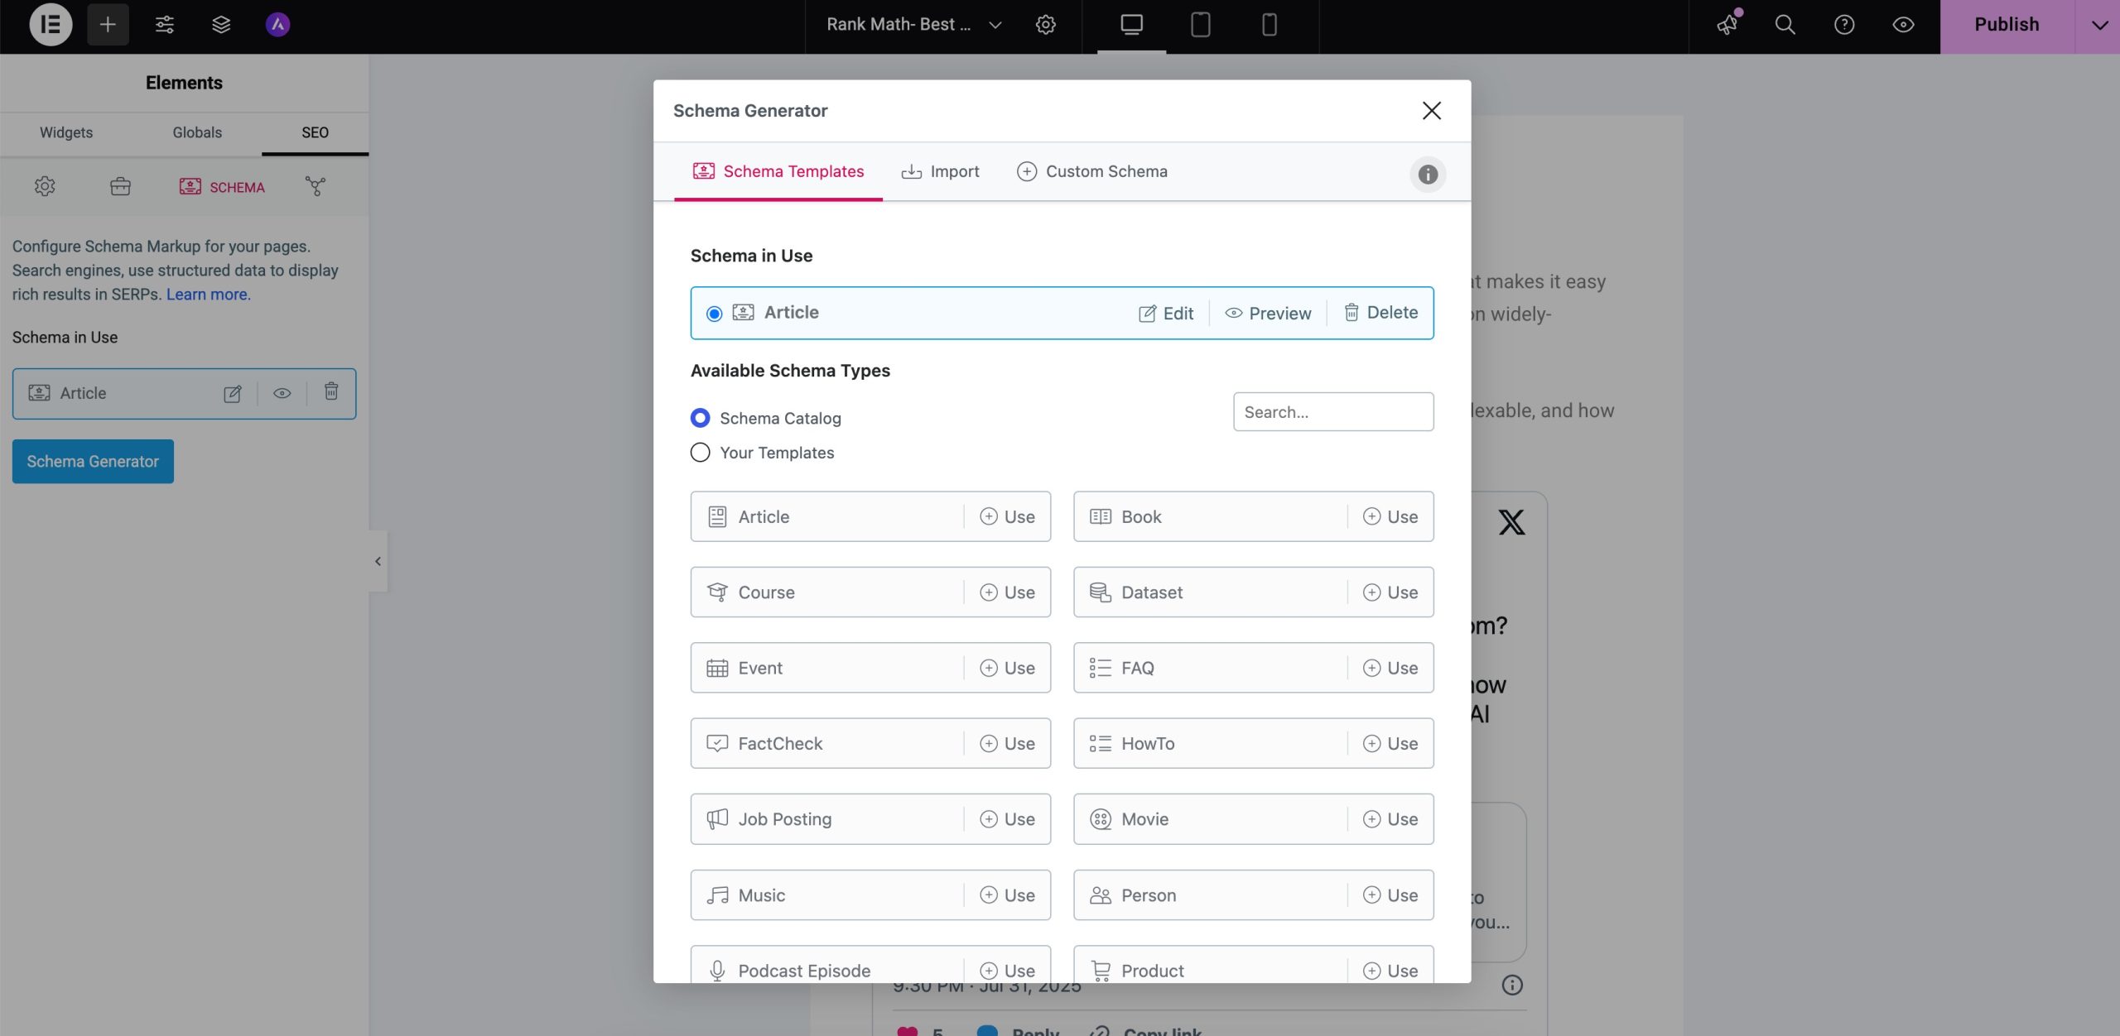2120x1036 pixels.
Task: Switch to the Custom Schema tab
Action: 1092,171
